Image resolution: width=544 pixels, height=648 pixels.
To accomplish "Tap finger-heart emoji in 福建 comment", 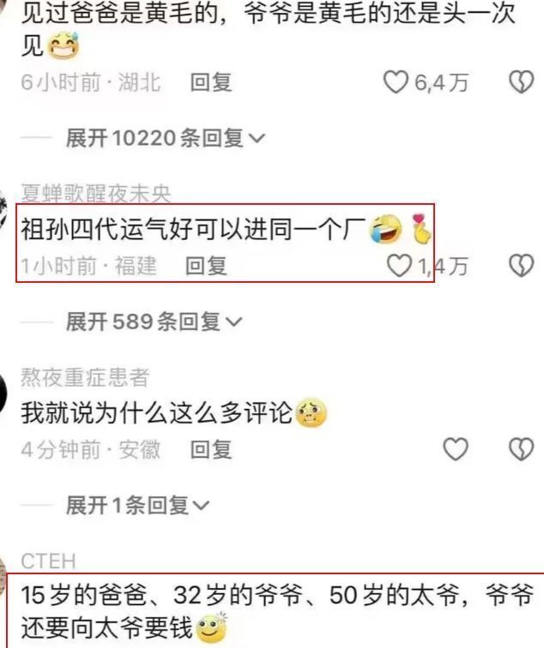I will click(421, 228).
